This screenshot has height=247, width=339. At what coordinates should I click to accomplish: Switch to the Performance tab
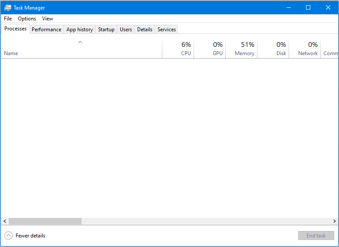click(x=46, y=30)
